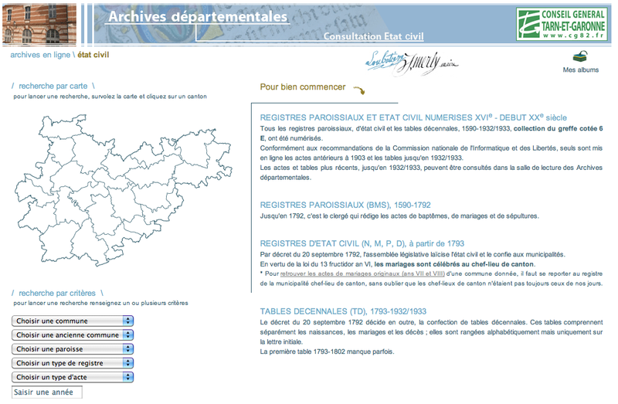The width and height of the screenshot is (618, 404).
Task: Open the Choisir un type de registre dropdown
Action: (x=73, y=363)
